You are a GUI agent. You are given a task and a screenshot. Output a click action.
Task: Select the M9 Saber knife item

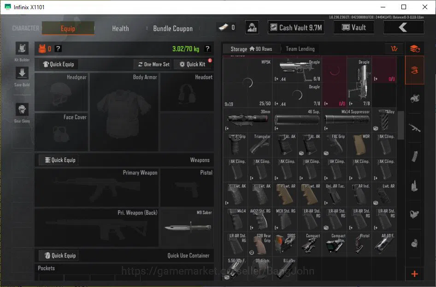tap(188, 228)
